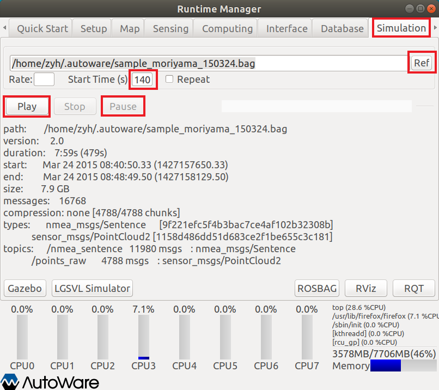
Task: Go to the Quick Start tab
Action: (x=41, y=28)
